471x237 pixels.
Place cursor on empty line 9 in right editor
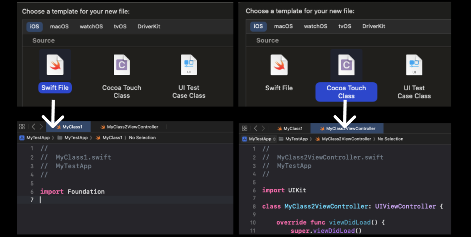pos(356,215)
